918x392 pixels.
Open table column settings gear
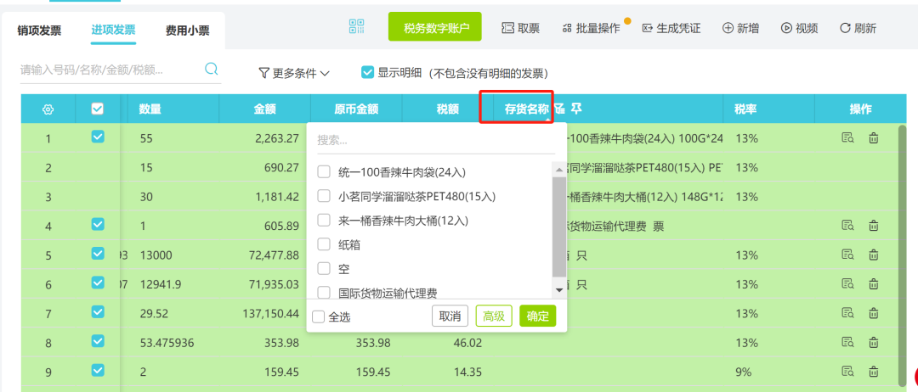[x=48, y=109]
